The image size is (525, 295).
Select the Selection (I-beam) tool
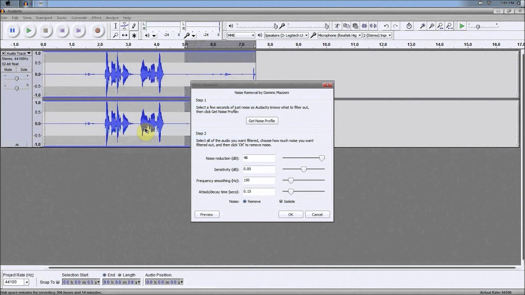pyautogui.click(x=116, y=26)
